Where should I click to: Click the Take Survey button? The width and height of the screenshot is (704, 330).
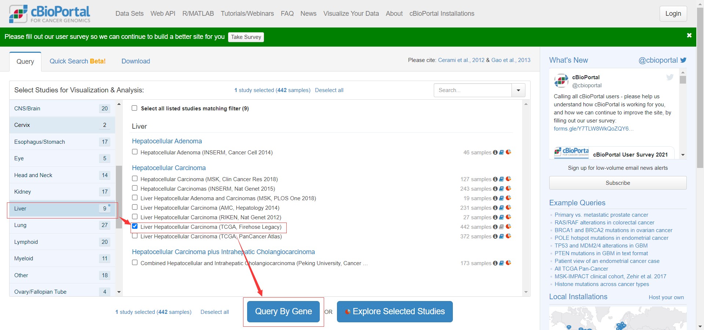coord(246,37)
